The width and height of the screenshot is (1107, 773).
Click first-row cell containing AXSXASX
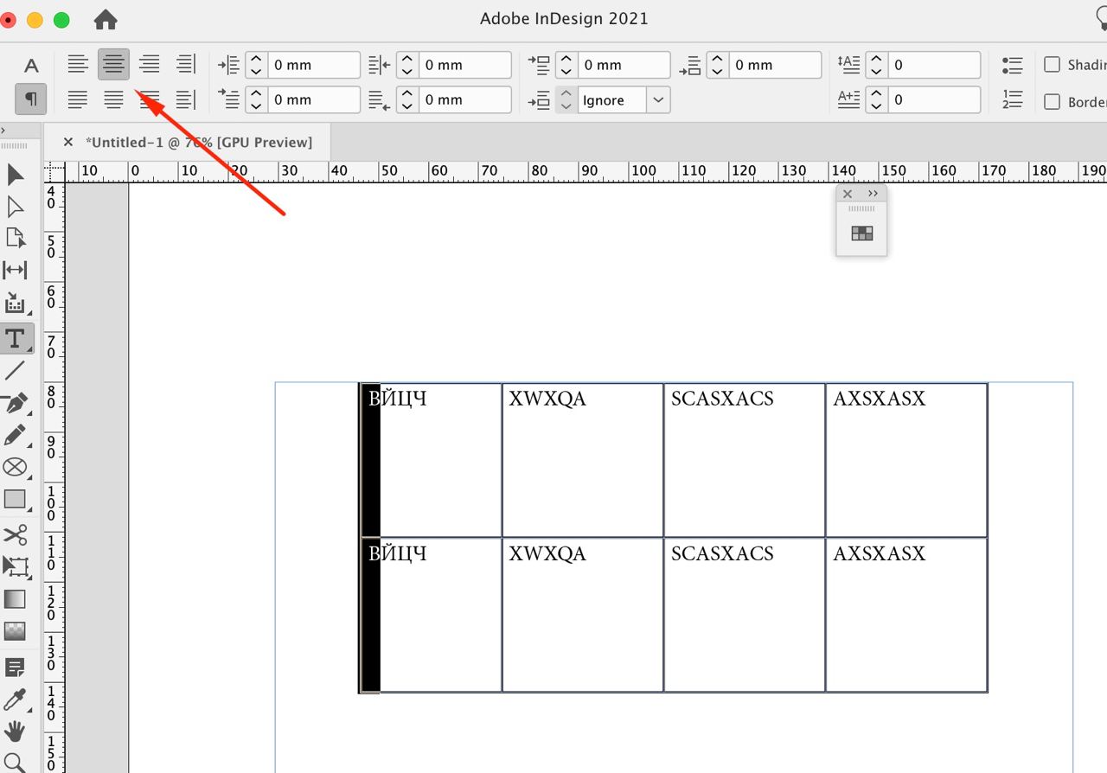[906, 460]
